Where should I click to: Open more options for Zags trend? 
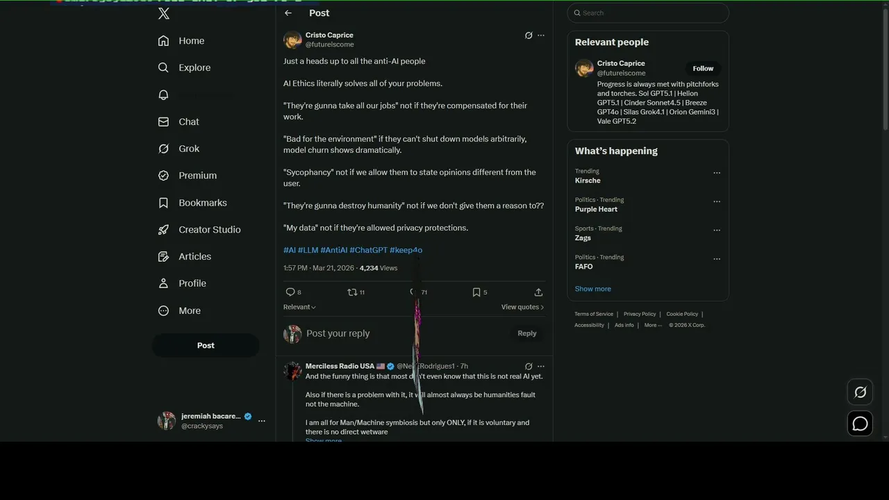point(717,230)
